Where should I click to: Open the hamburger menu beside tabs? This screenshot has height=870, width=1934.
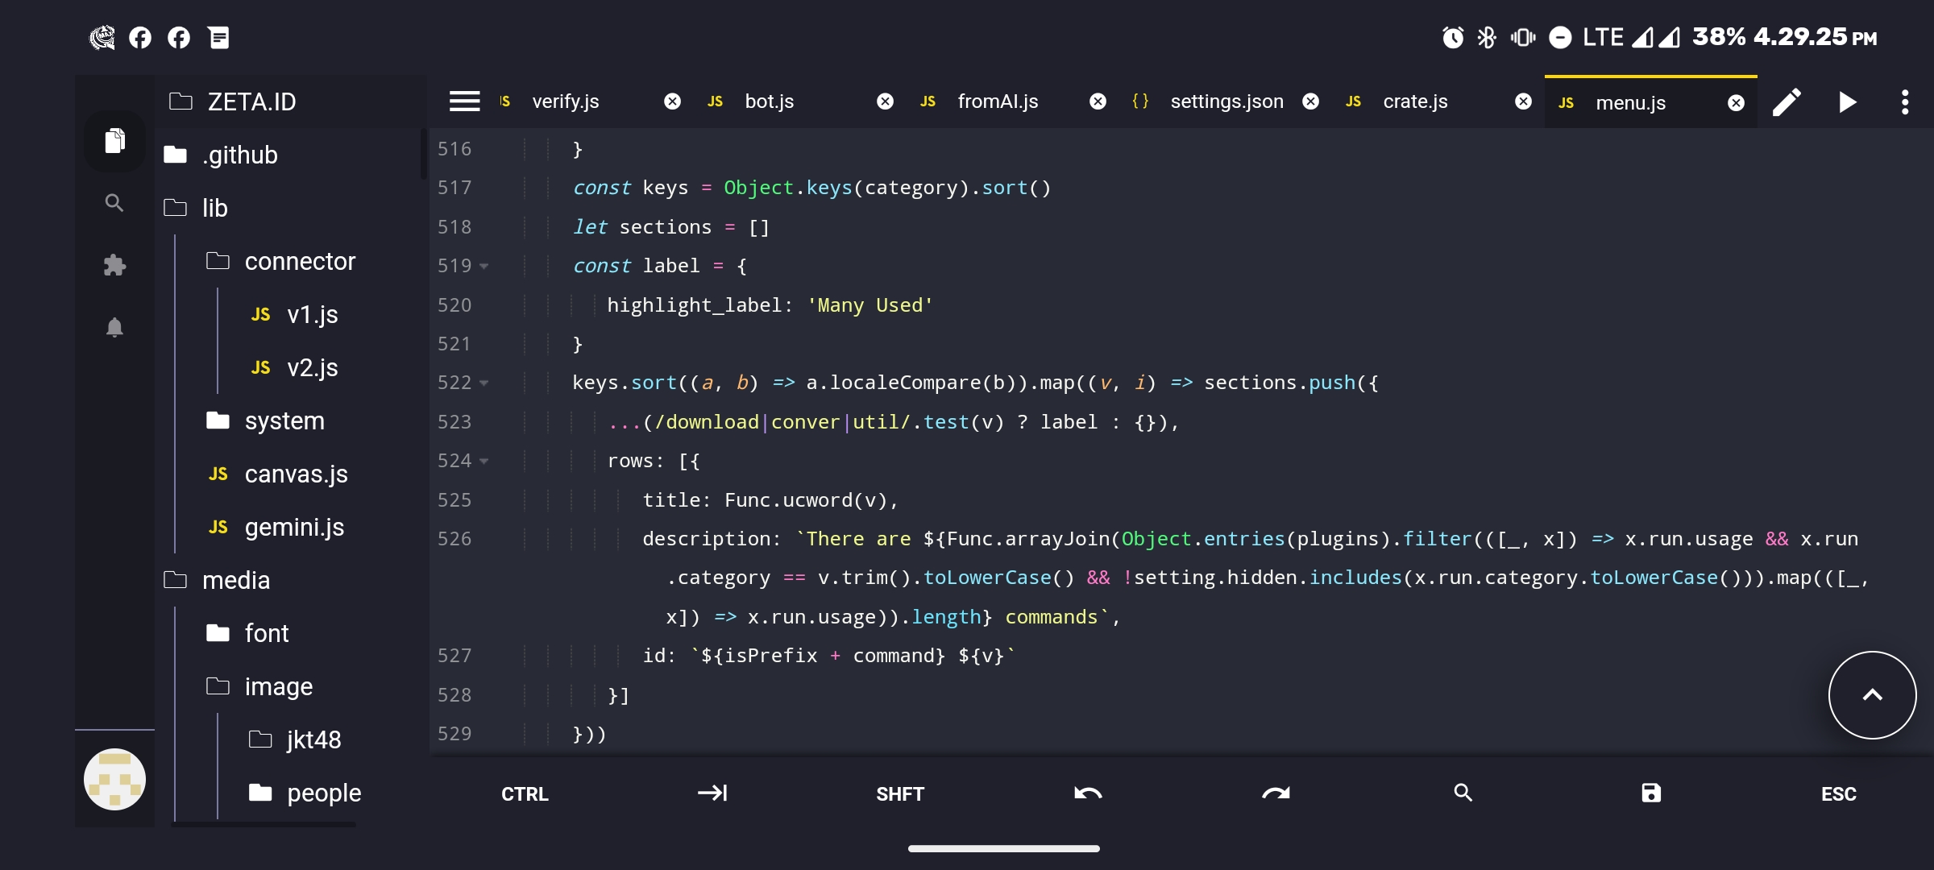click(x=464, y=101)
